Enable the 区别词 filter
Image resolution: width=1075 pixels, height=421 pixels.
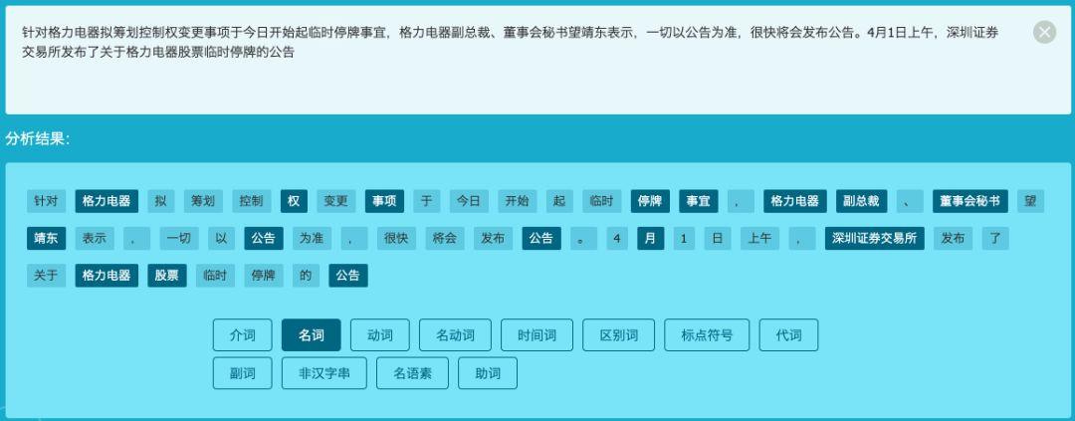coord(618,335)
